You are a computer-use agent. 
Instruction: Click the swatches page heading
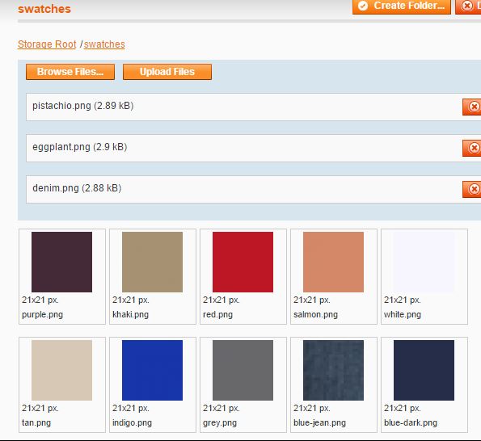coord(44,9)
